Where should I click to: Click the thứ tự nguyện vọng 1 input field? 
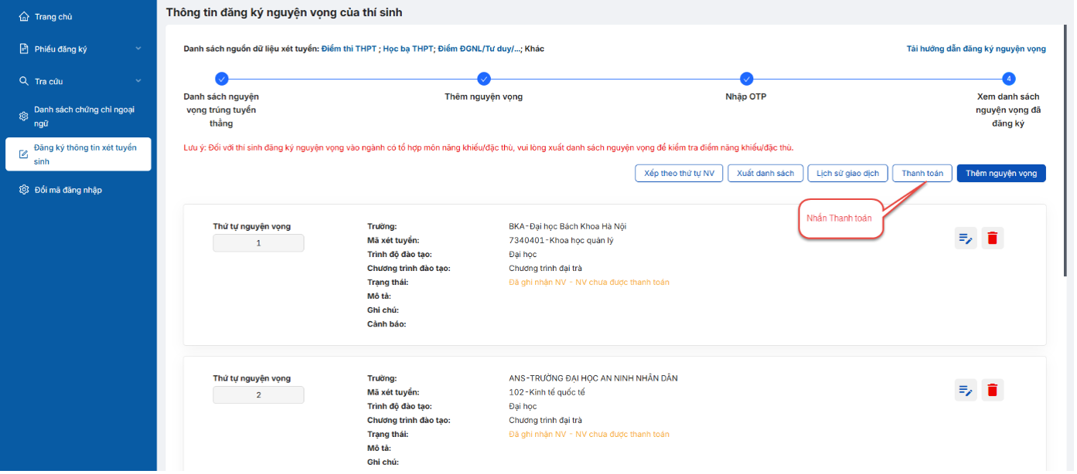(258, 243)
